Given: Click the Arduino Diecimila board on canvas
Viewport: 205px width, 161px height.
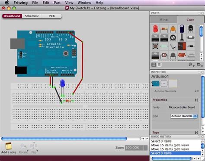Looking at the screenshot, I should [47, 53].
